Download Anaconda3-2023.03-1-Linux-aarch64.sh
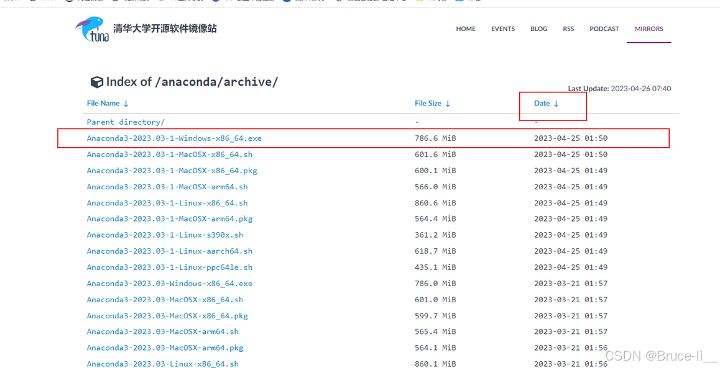This screenshot has width=720, height=368. tap(170, 251)
